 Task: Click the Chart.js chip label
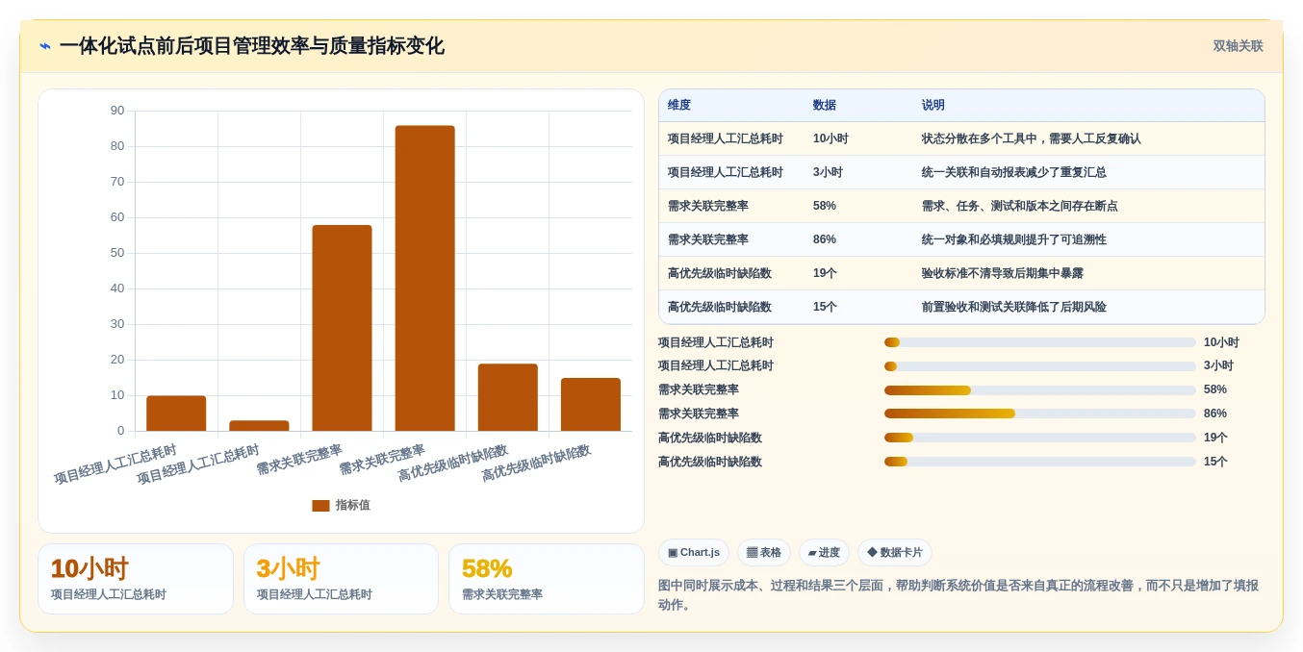tap(701, 553)
